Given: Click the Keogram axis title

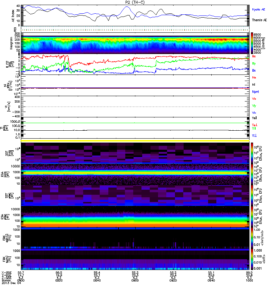Looking at the screenshot, I should [x=12, y=43].
